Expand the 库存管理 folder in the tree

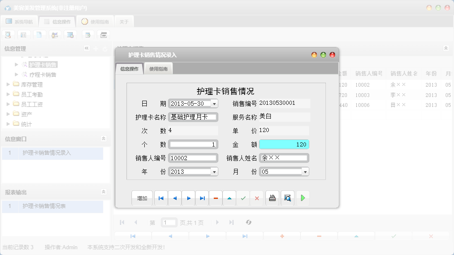[7, 85]
